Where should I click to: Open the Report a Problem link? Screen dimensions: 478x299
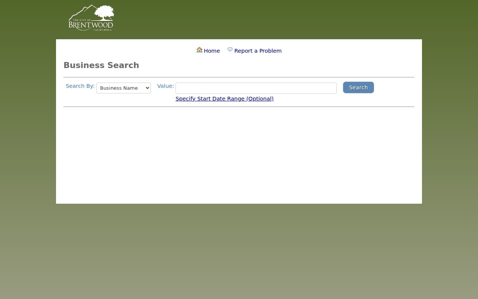click(258, 51)
